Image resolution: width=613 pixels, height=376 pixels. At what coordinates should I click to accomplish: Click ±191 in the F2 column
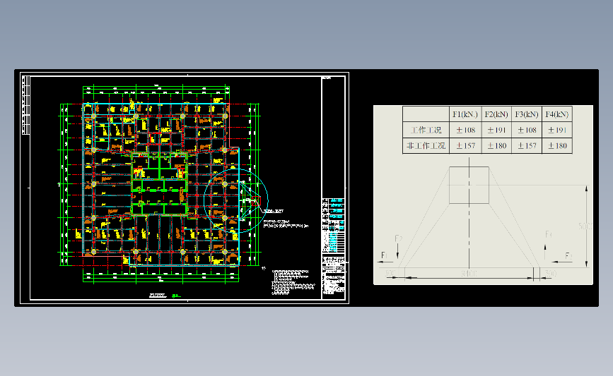click(496, 130)
